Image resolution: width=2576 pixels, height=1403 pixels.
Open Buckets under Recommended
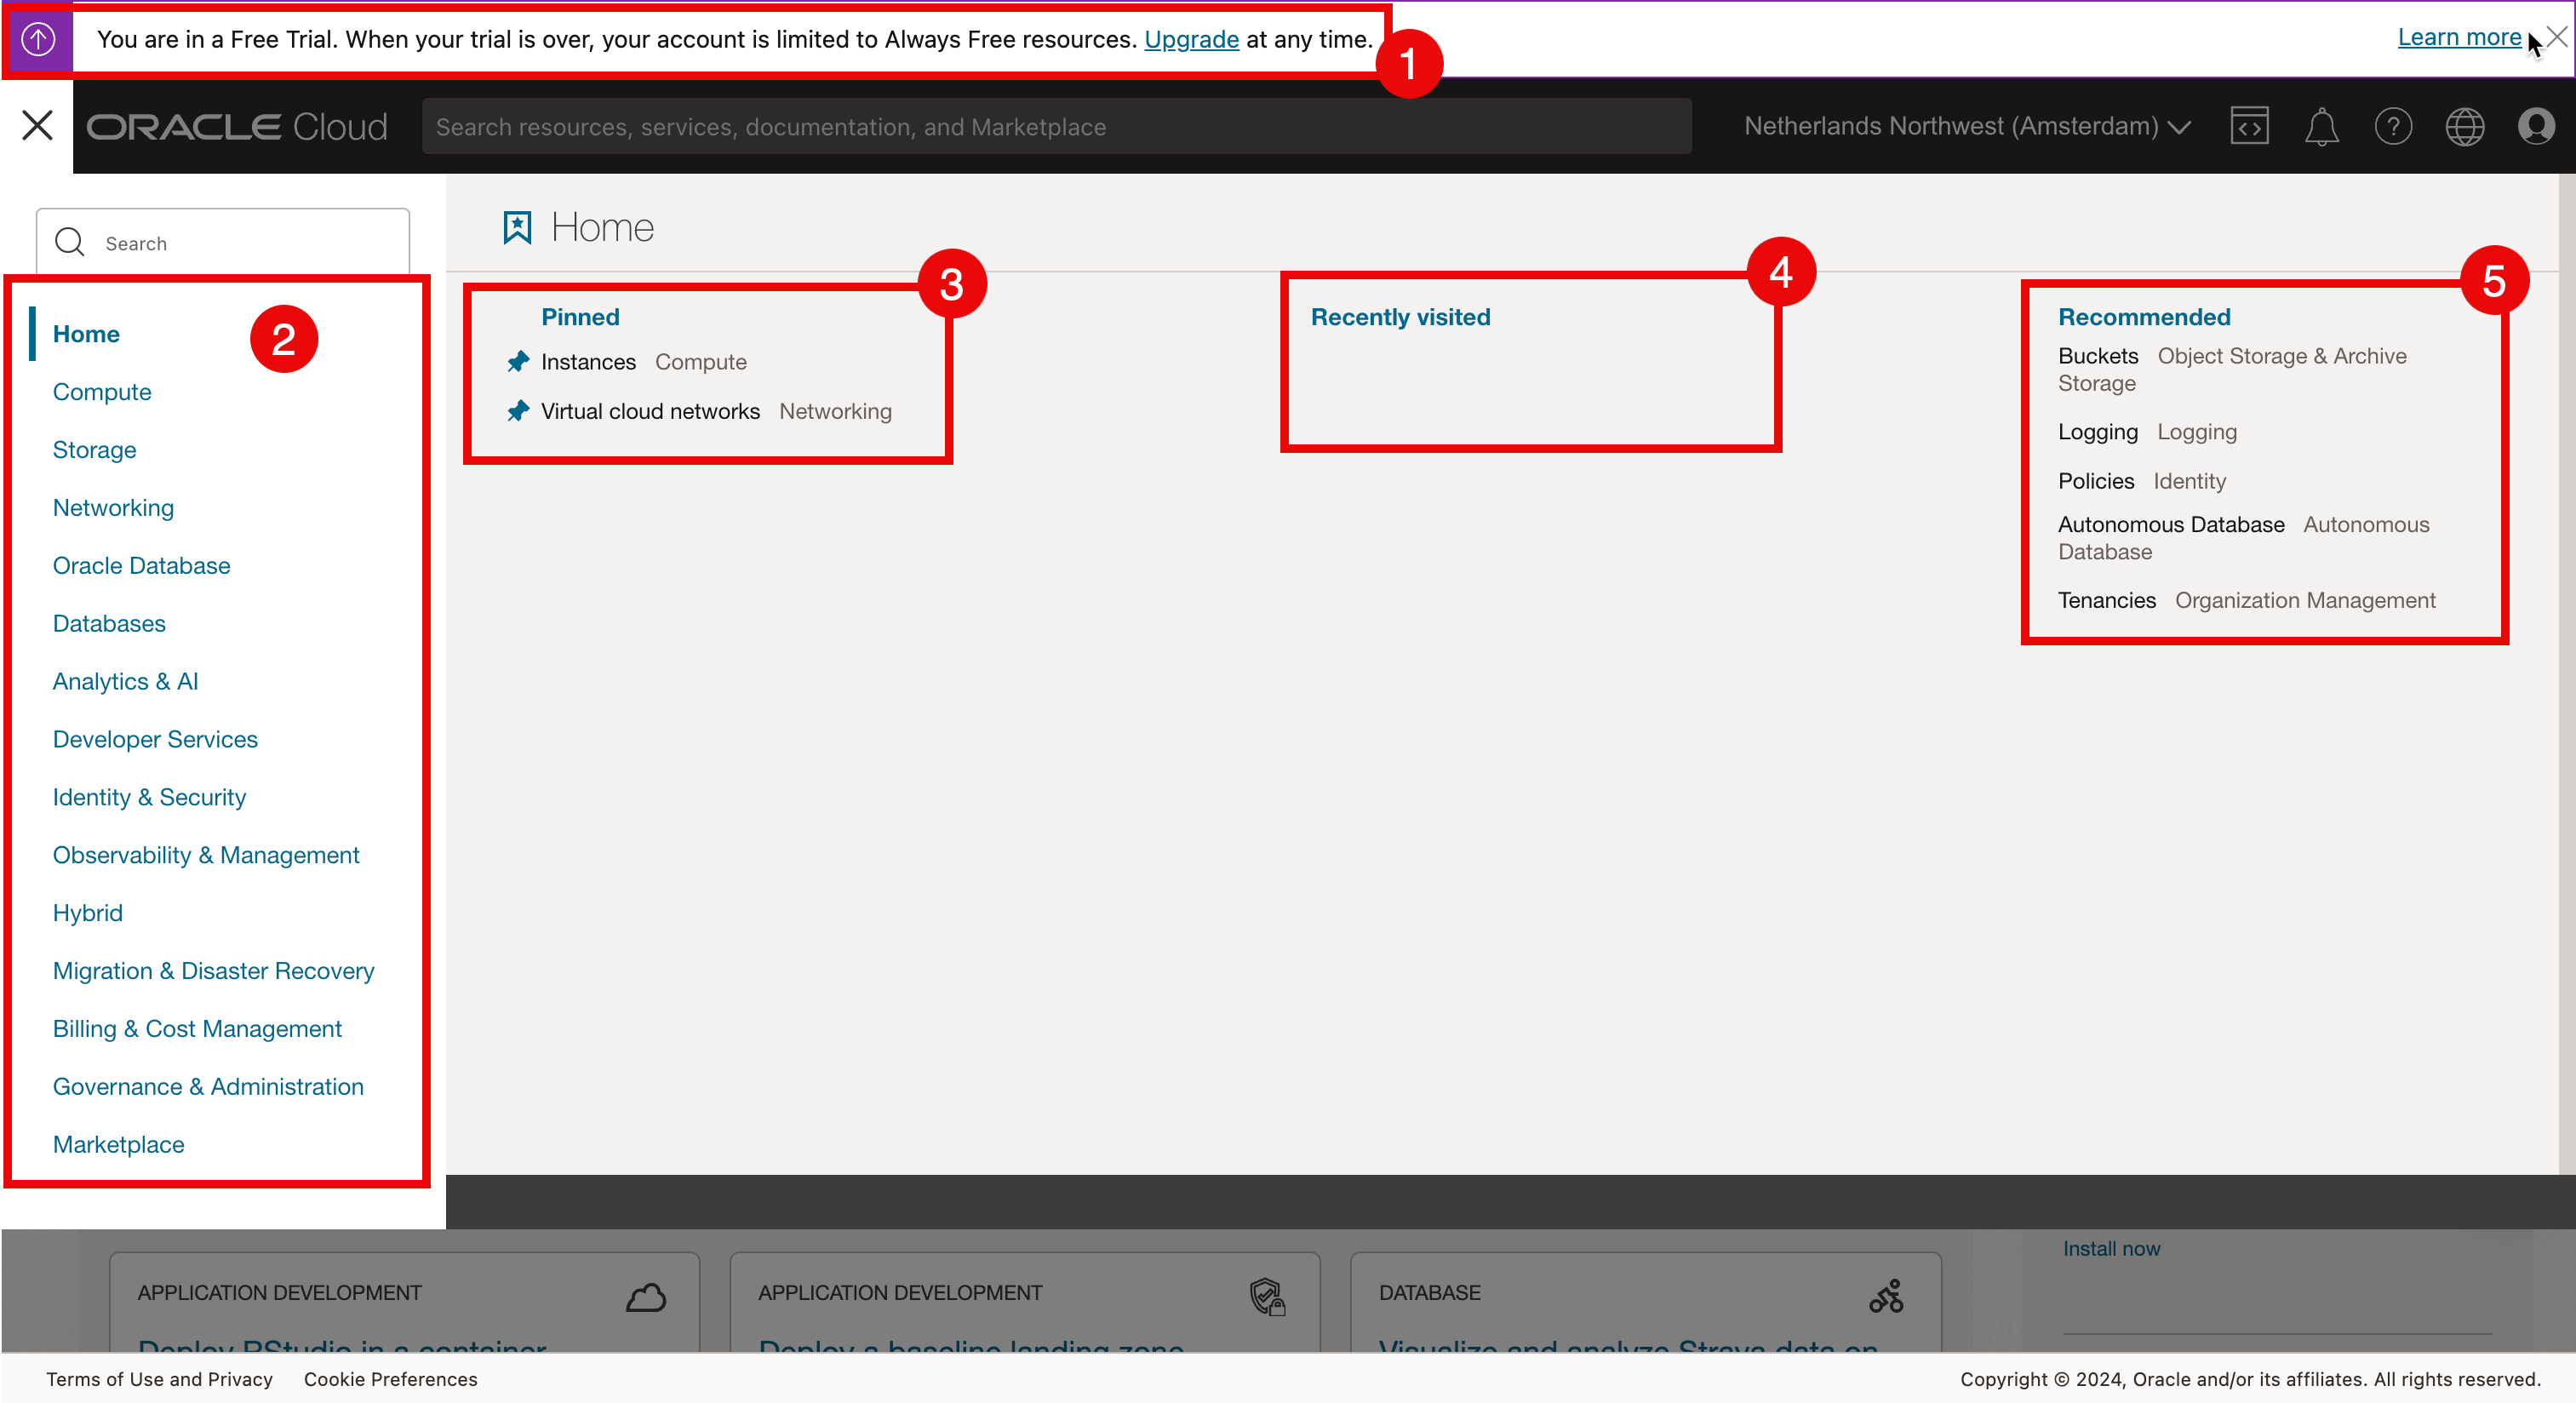[x=2097, y=356]
